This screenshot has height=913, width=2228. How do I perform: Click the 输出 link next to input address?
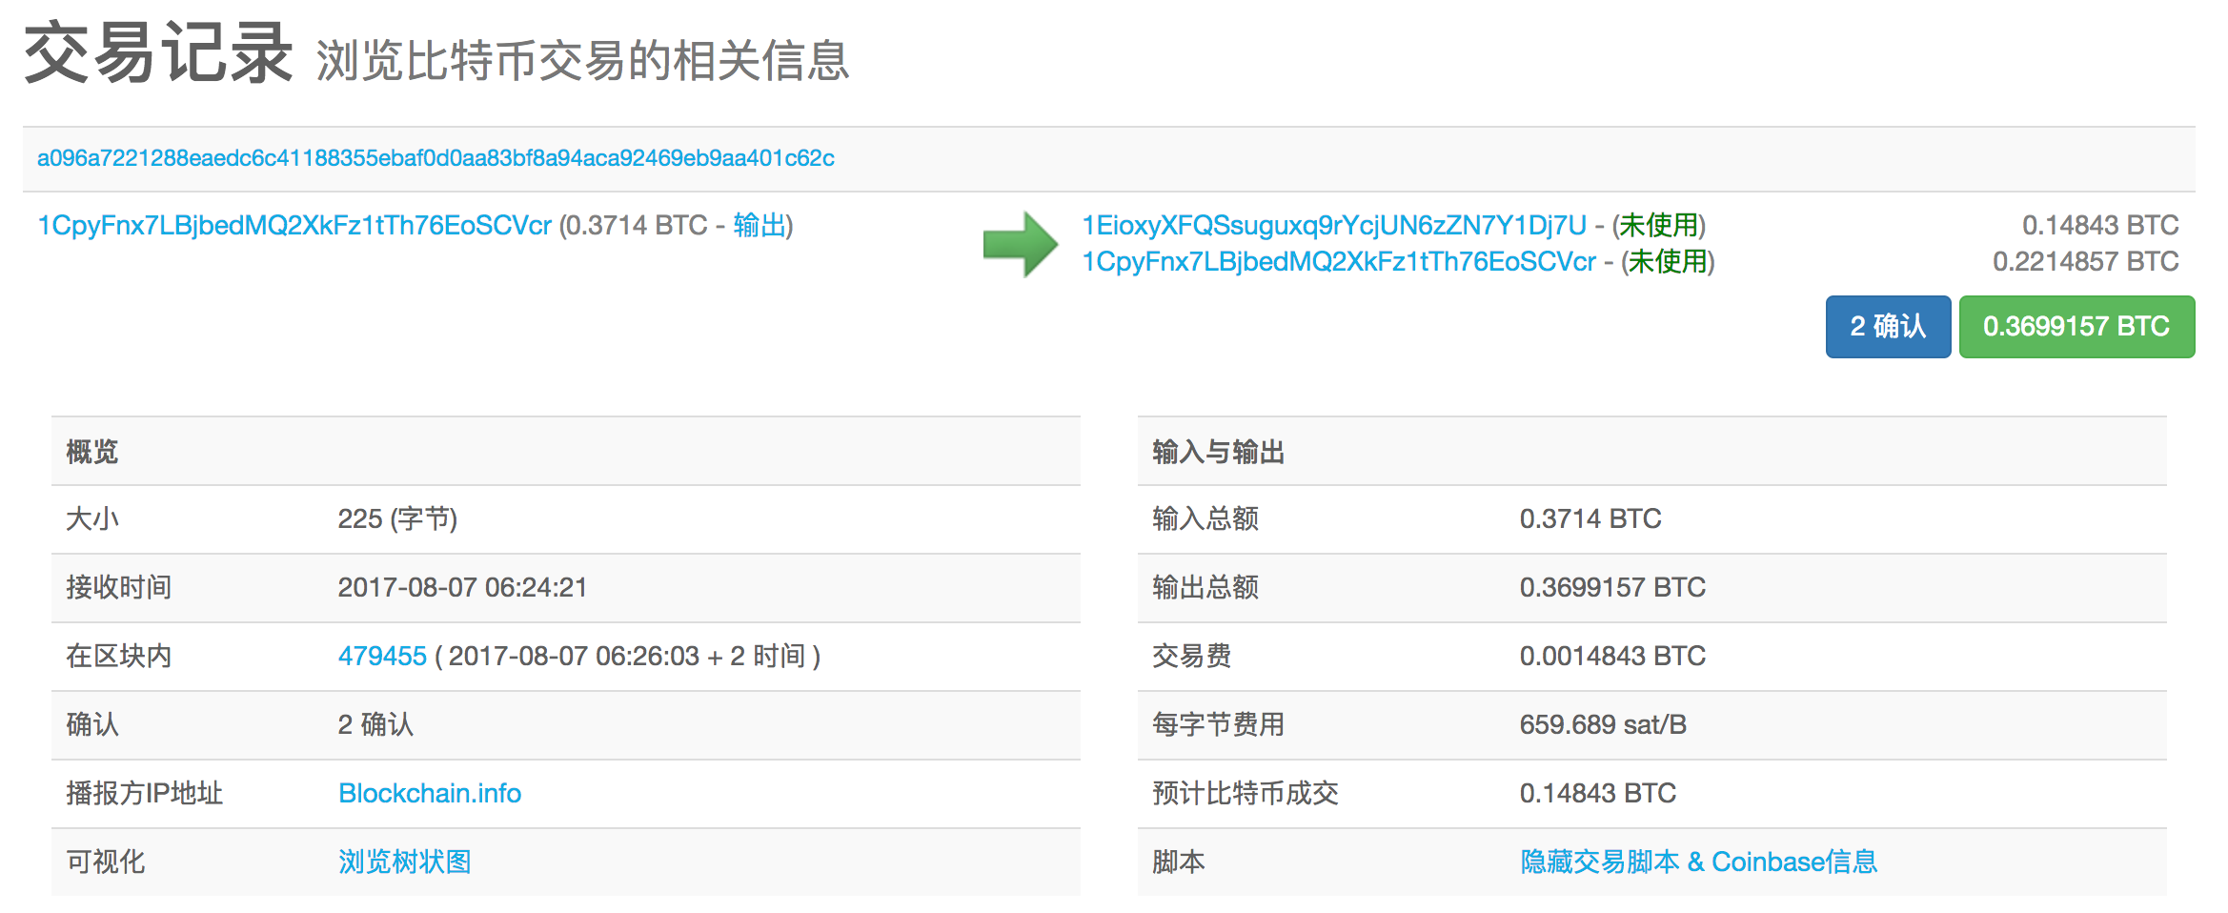point(760,226)
